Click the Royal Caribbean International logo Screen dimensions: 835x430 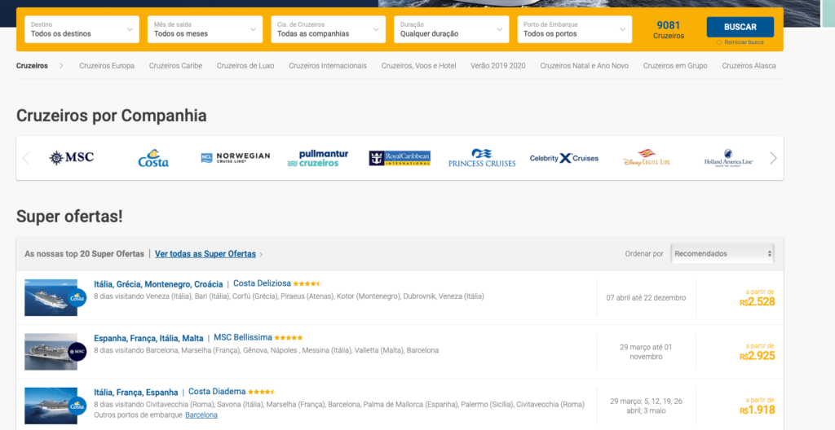pos(400,158)
